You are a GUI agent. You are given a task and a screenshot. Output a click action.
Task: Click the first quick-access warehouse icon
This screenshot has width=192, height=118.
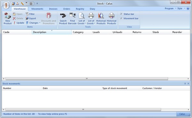pos(13,4)
